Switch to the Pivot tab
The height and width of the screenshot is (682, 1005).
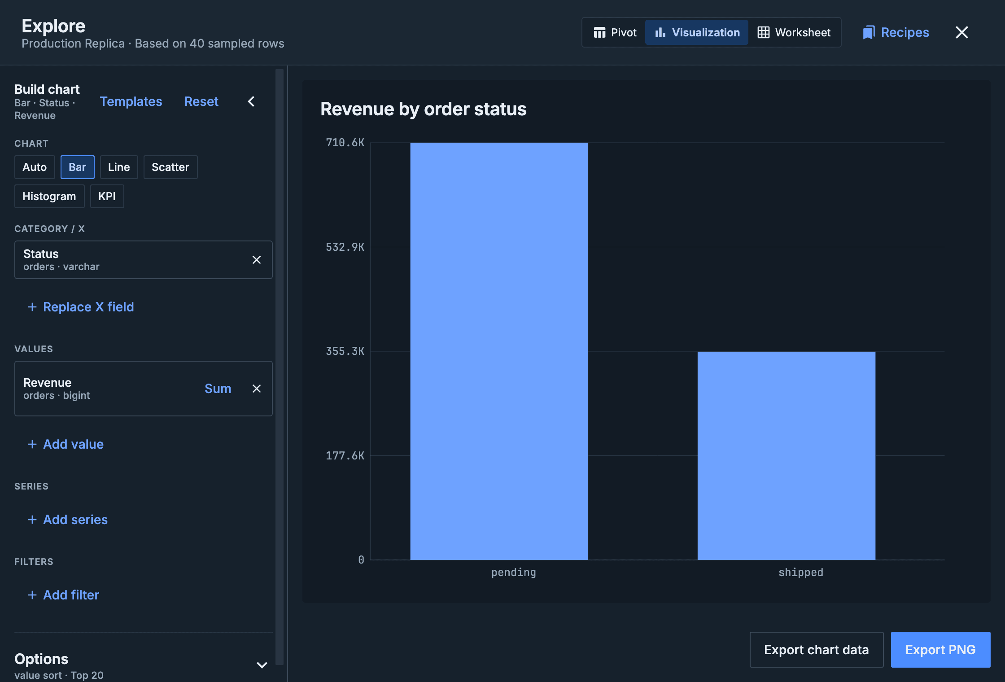(615, 32)
